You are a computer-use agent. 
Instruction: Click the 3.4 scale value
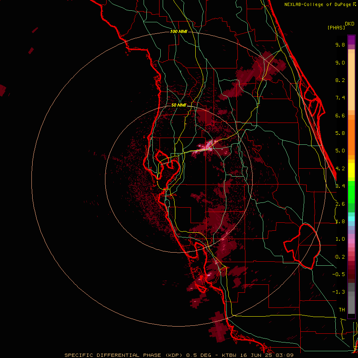point(340,186)
